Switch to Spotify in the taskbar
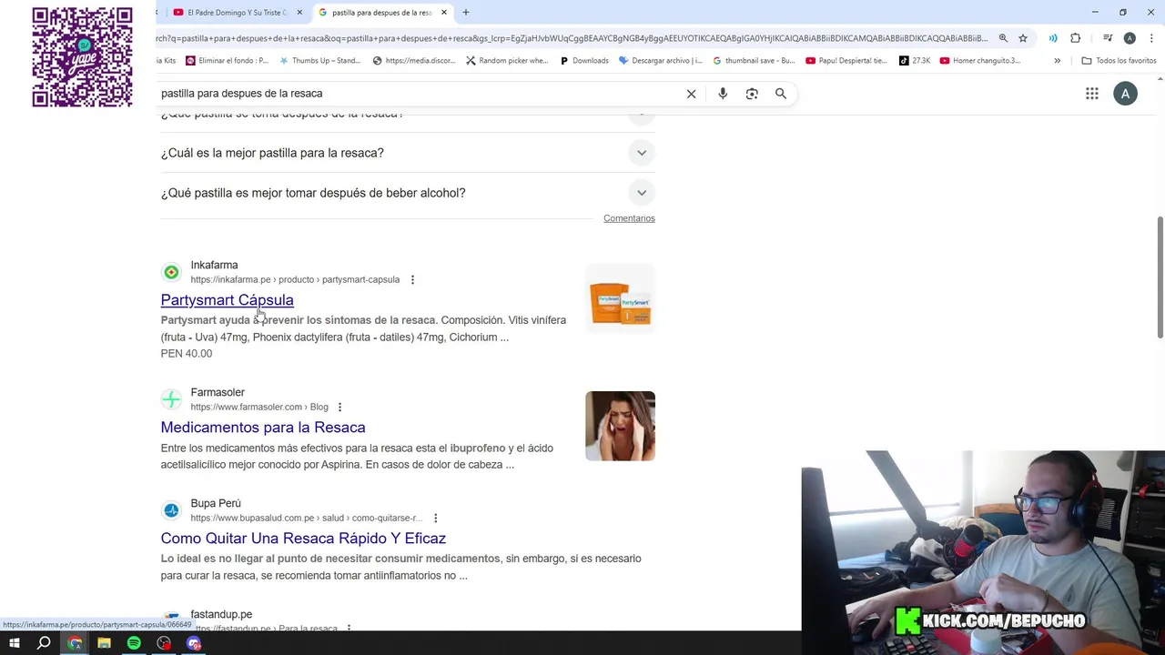The height and width of the screenshot is (655, 1165). (134, 643)
